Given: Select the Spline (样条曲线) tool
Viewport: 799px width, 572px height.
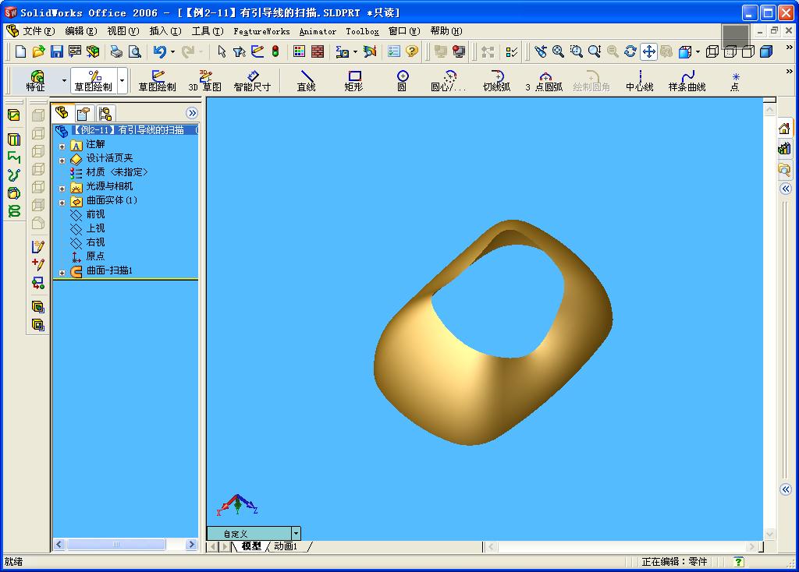Looking at the screenshot, I should pos(687,81).
